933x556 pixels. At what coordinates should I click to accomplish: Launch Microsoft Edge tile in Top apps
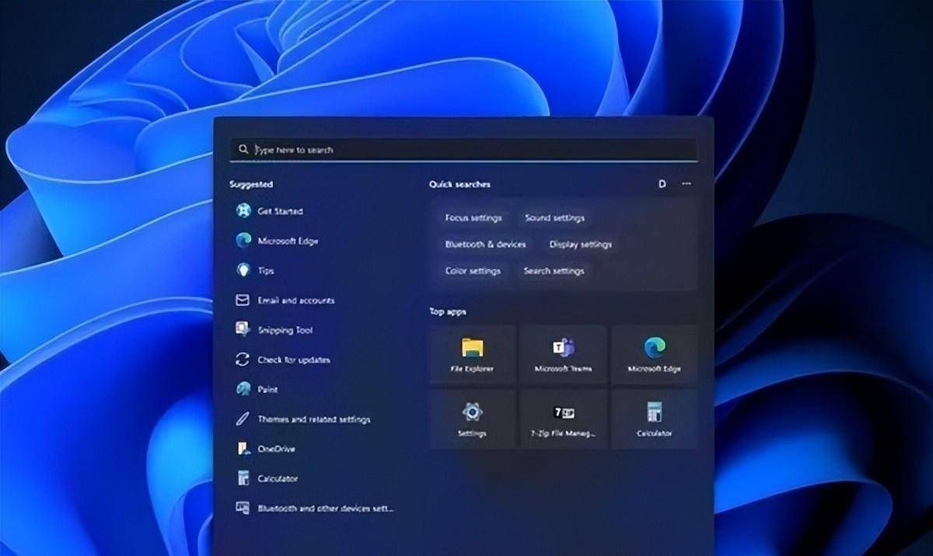(x=654, y=354)
